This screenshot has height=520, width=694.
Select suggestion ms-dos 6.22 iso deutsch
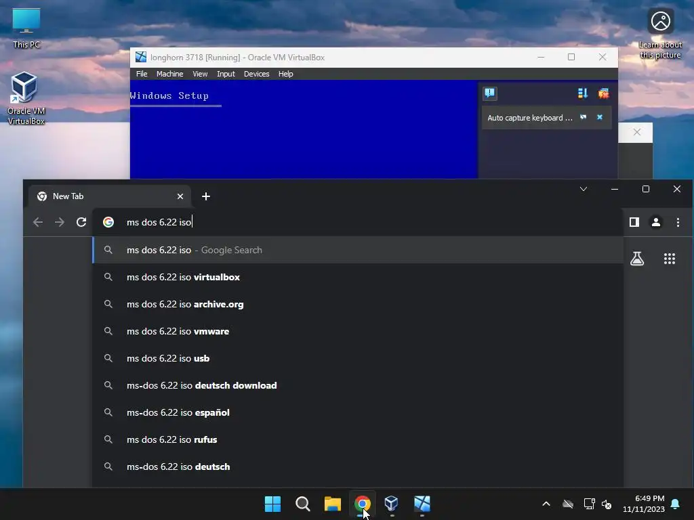tap(358, 467)
